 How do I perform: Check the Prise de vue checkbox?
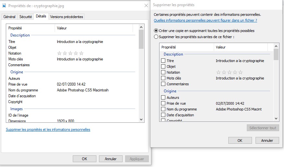point(163,103)
